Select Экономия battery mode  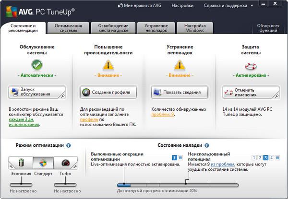click(21, 163)
